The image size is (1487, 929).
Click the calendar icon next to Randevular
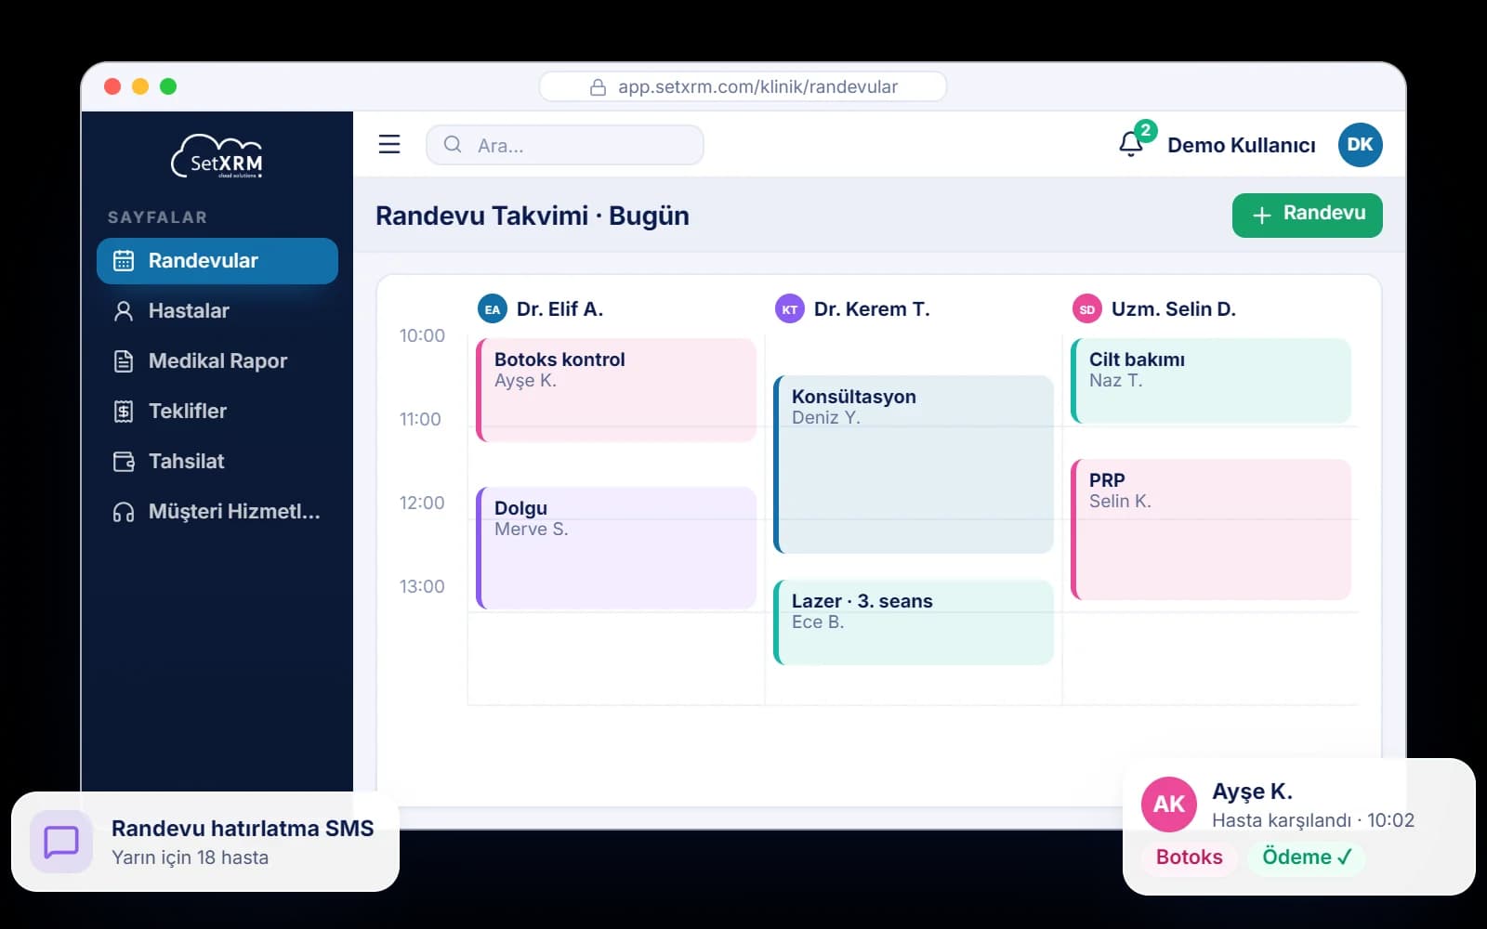[x=124, y=261]
